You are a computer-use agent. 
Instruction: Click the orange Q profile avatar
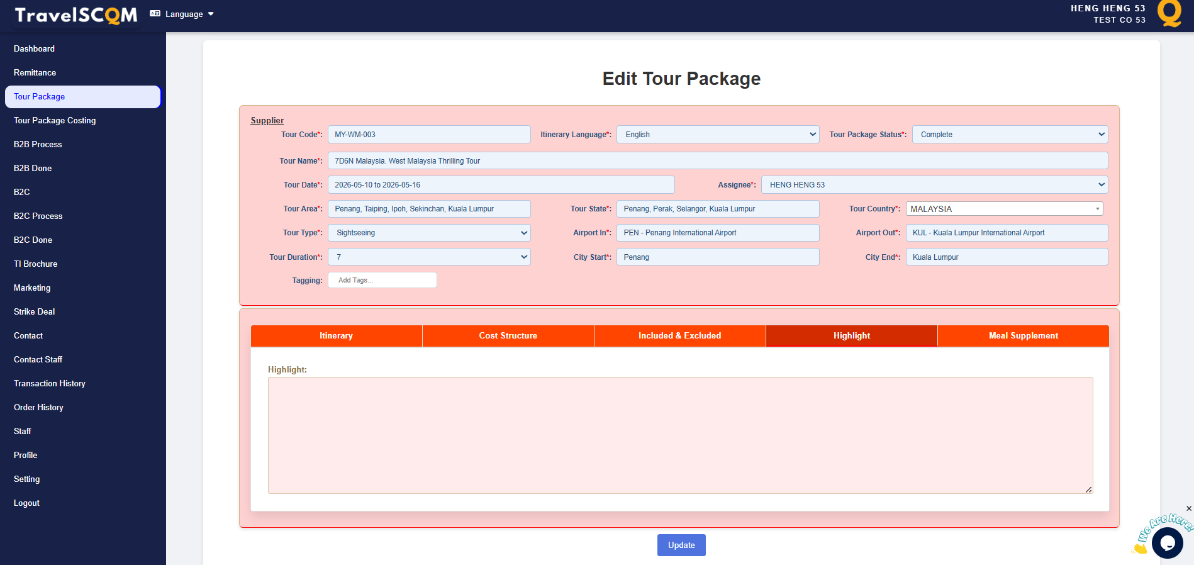click(x=1169, y=13)
